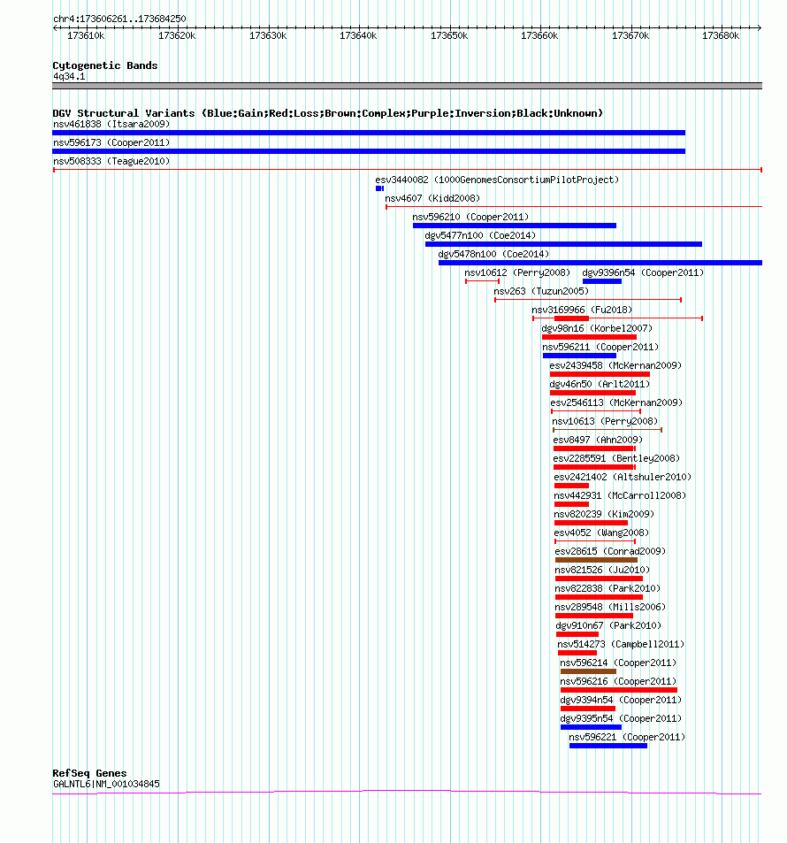Click the GALNTL6|NM_001034845 gene label
The width and height of the screenshot is (787, 843).
(x=106, y=784)
